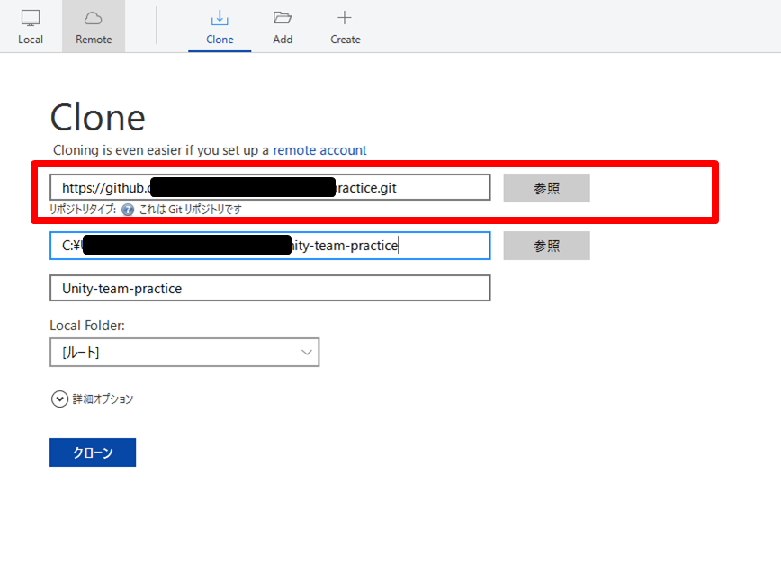Click the 'これは Git リポジトリです' status text
The image size is (781, 574).
click(x=190, y=210)
